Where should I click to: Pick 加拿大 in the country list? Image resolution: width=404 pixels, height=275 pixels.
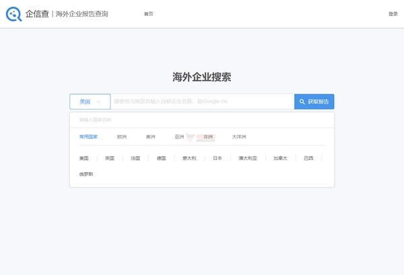pos(280,158)
